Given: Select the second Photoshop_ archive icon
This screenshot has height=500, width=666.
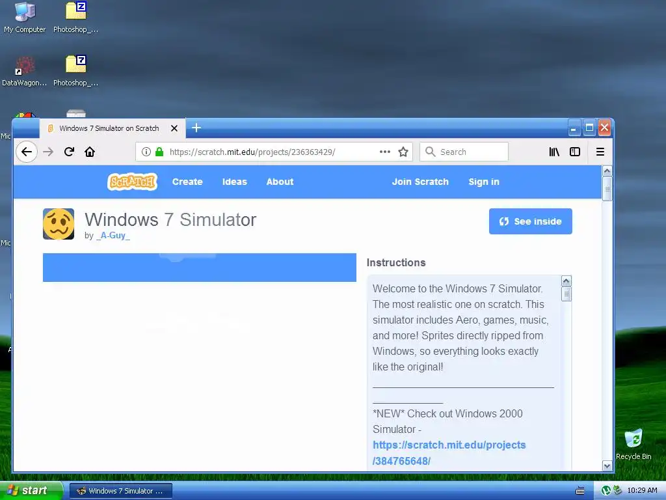Looking at the screenshot, I should point(75,71).
